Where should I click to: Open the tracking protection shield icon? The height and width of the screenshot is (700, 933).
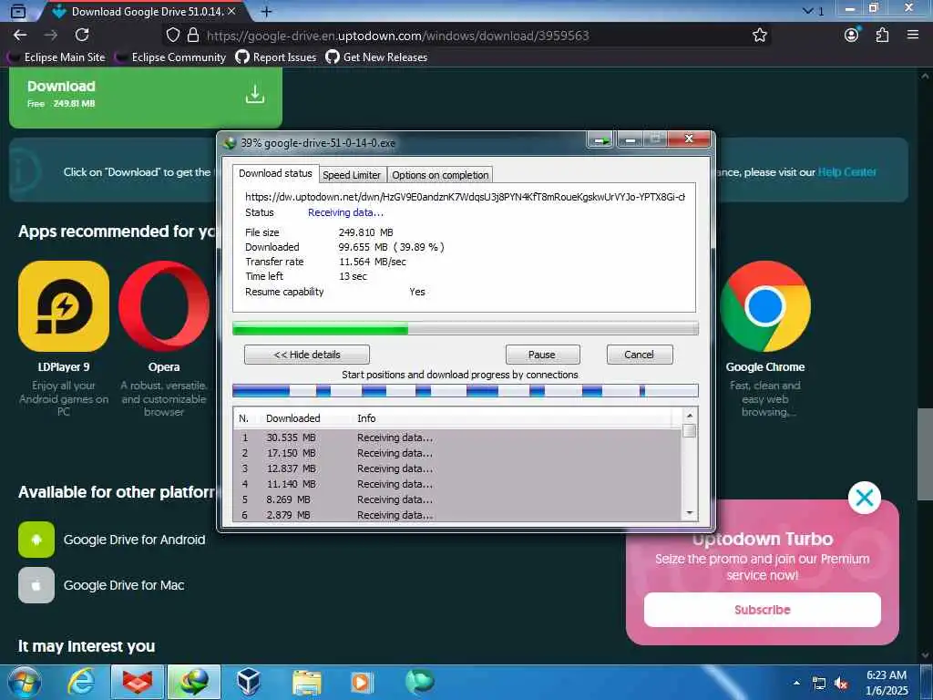pos(172,36)
